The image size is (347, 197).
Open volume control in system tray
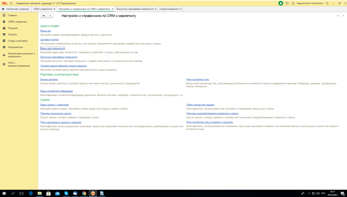(x=318, y=193)
